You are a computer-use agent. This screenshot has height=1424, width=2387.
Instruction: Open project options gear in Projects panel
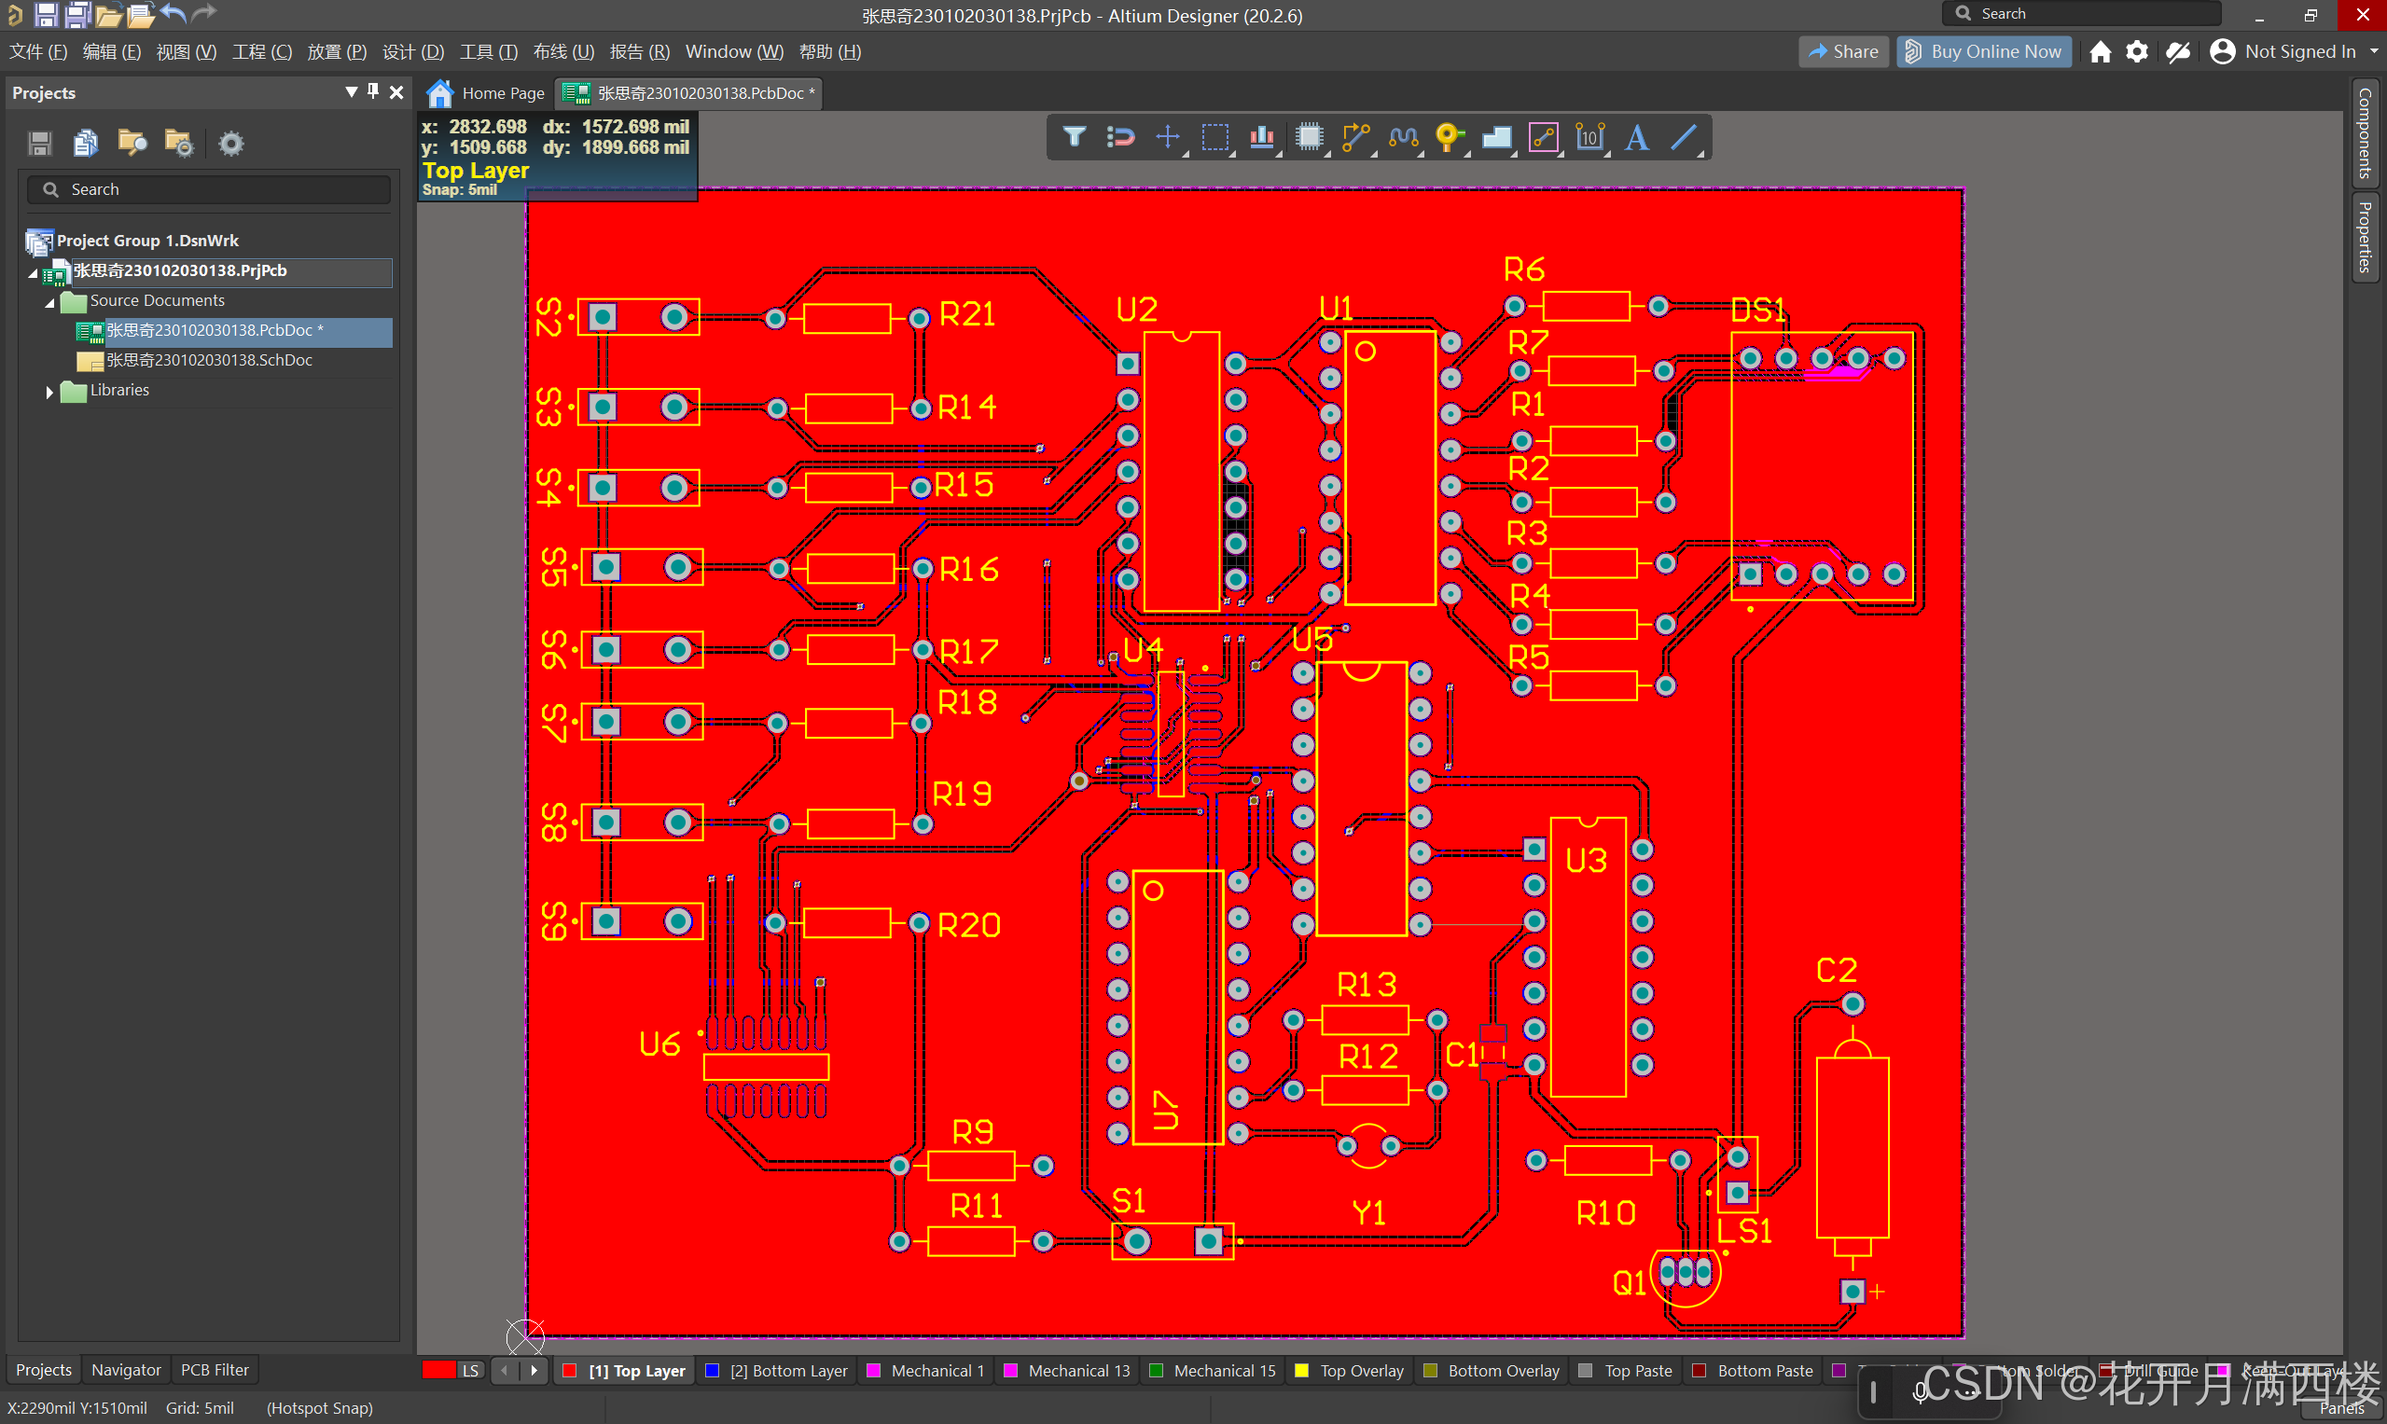point(230,144)
